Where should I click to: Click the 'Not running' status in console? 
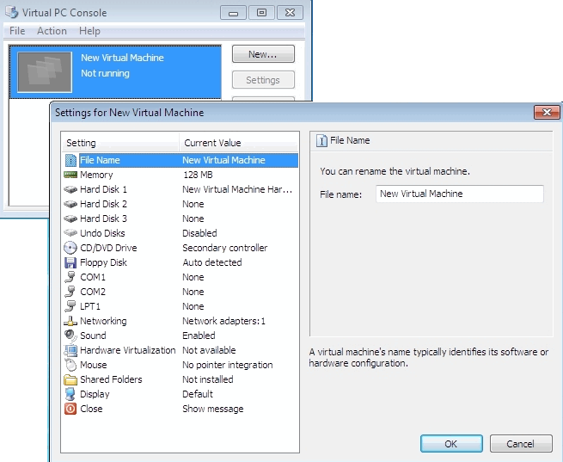pyautogui.click(x=105, y=73)
